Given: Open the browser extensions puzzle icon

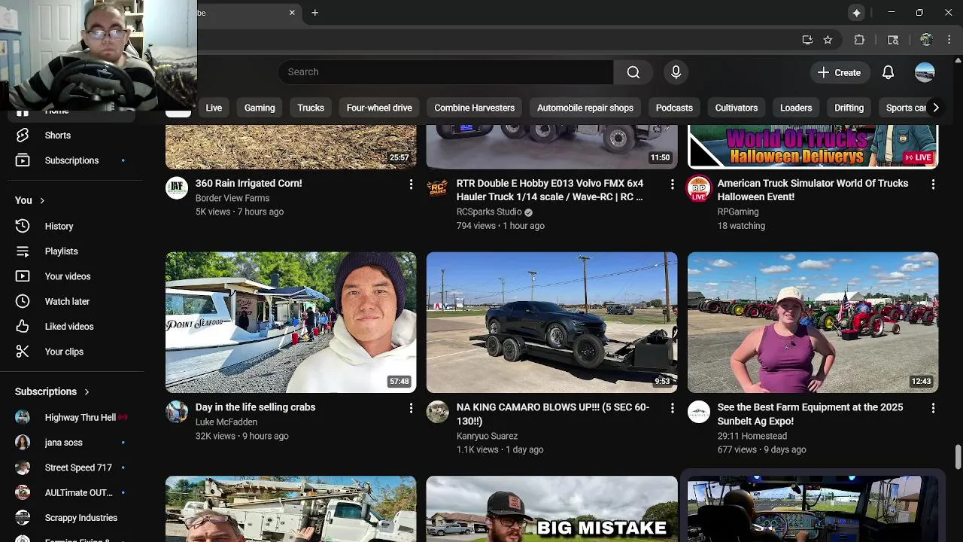Looking at the screenshot, I should click(859, 40).
